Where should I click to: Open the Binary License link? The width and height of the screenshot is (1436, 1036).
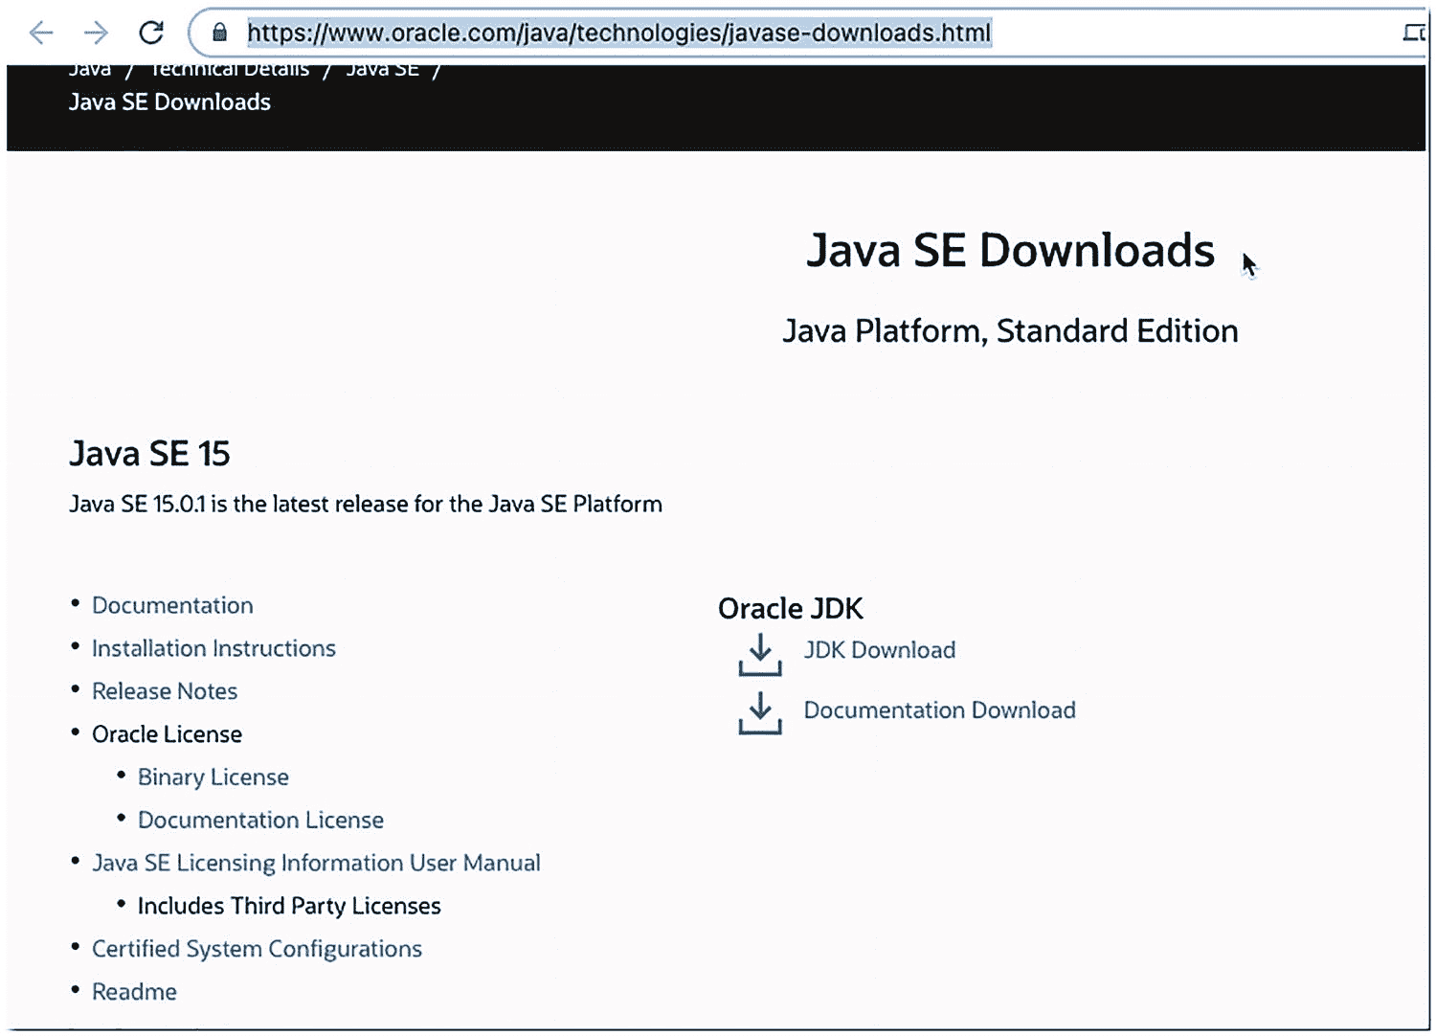[213, 777]
